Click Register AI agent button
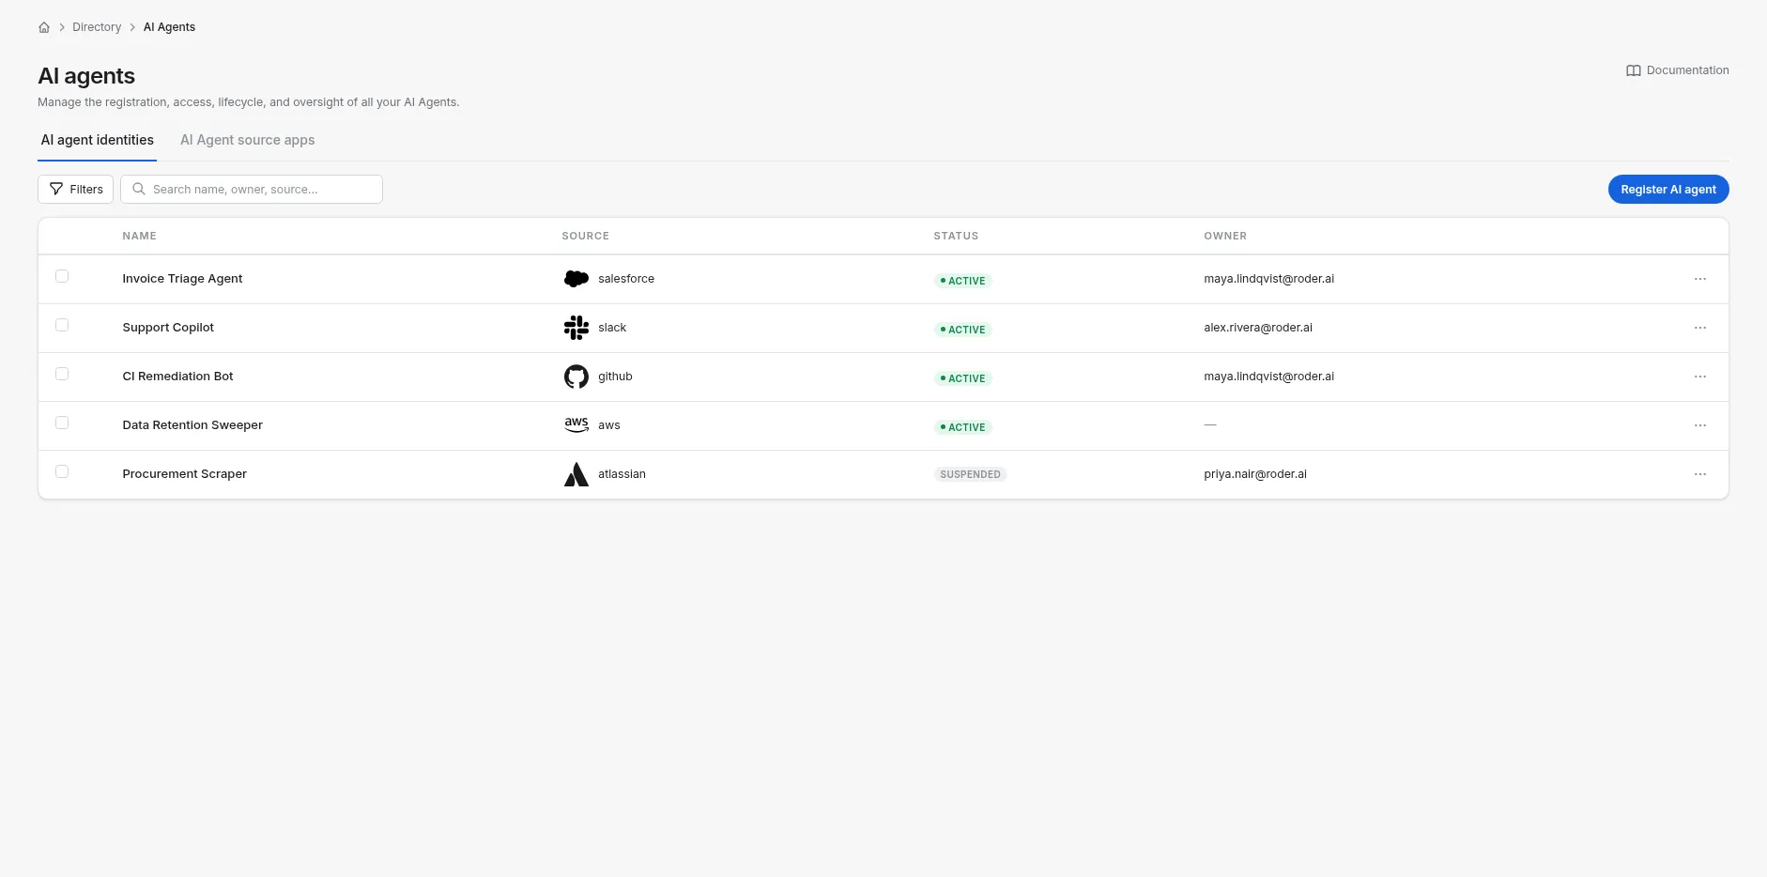This screenshot has height=877, width=1767. pos(1668,189)
